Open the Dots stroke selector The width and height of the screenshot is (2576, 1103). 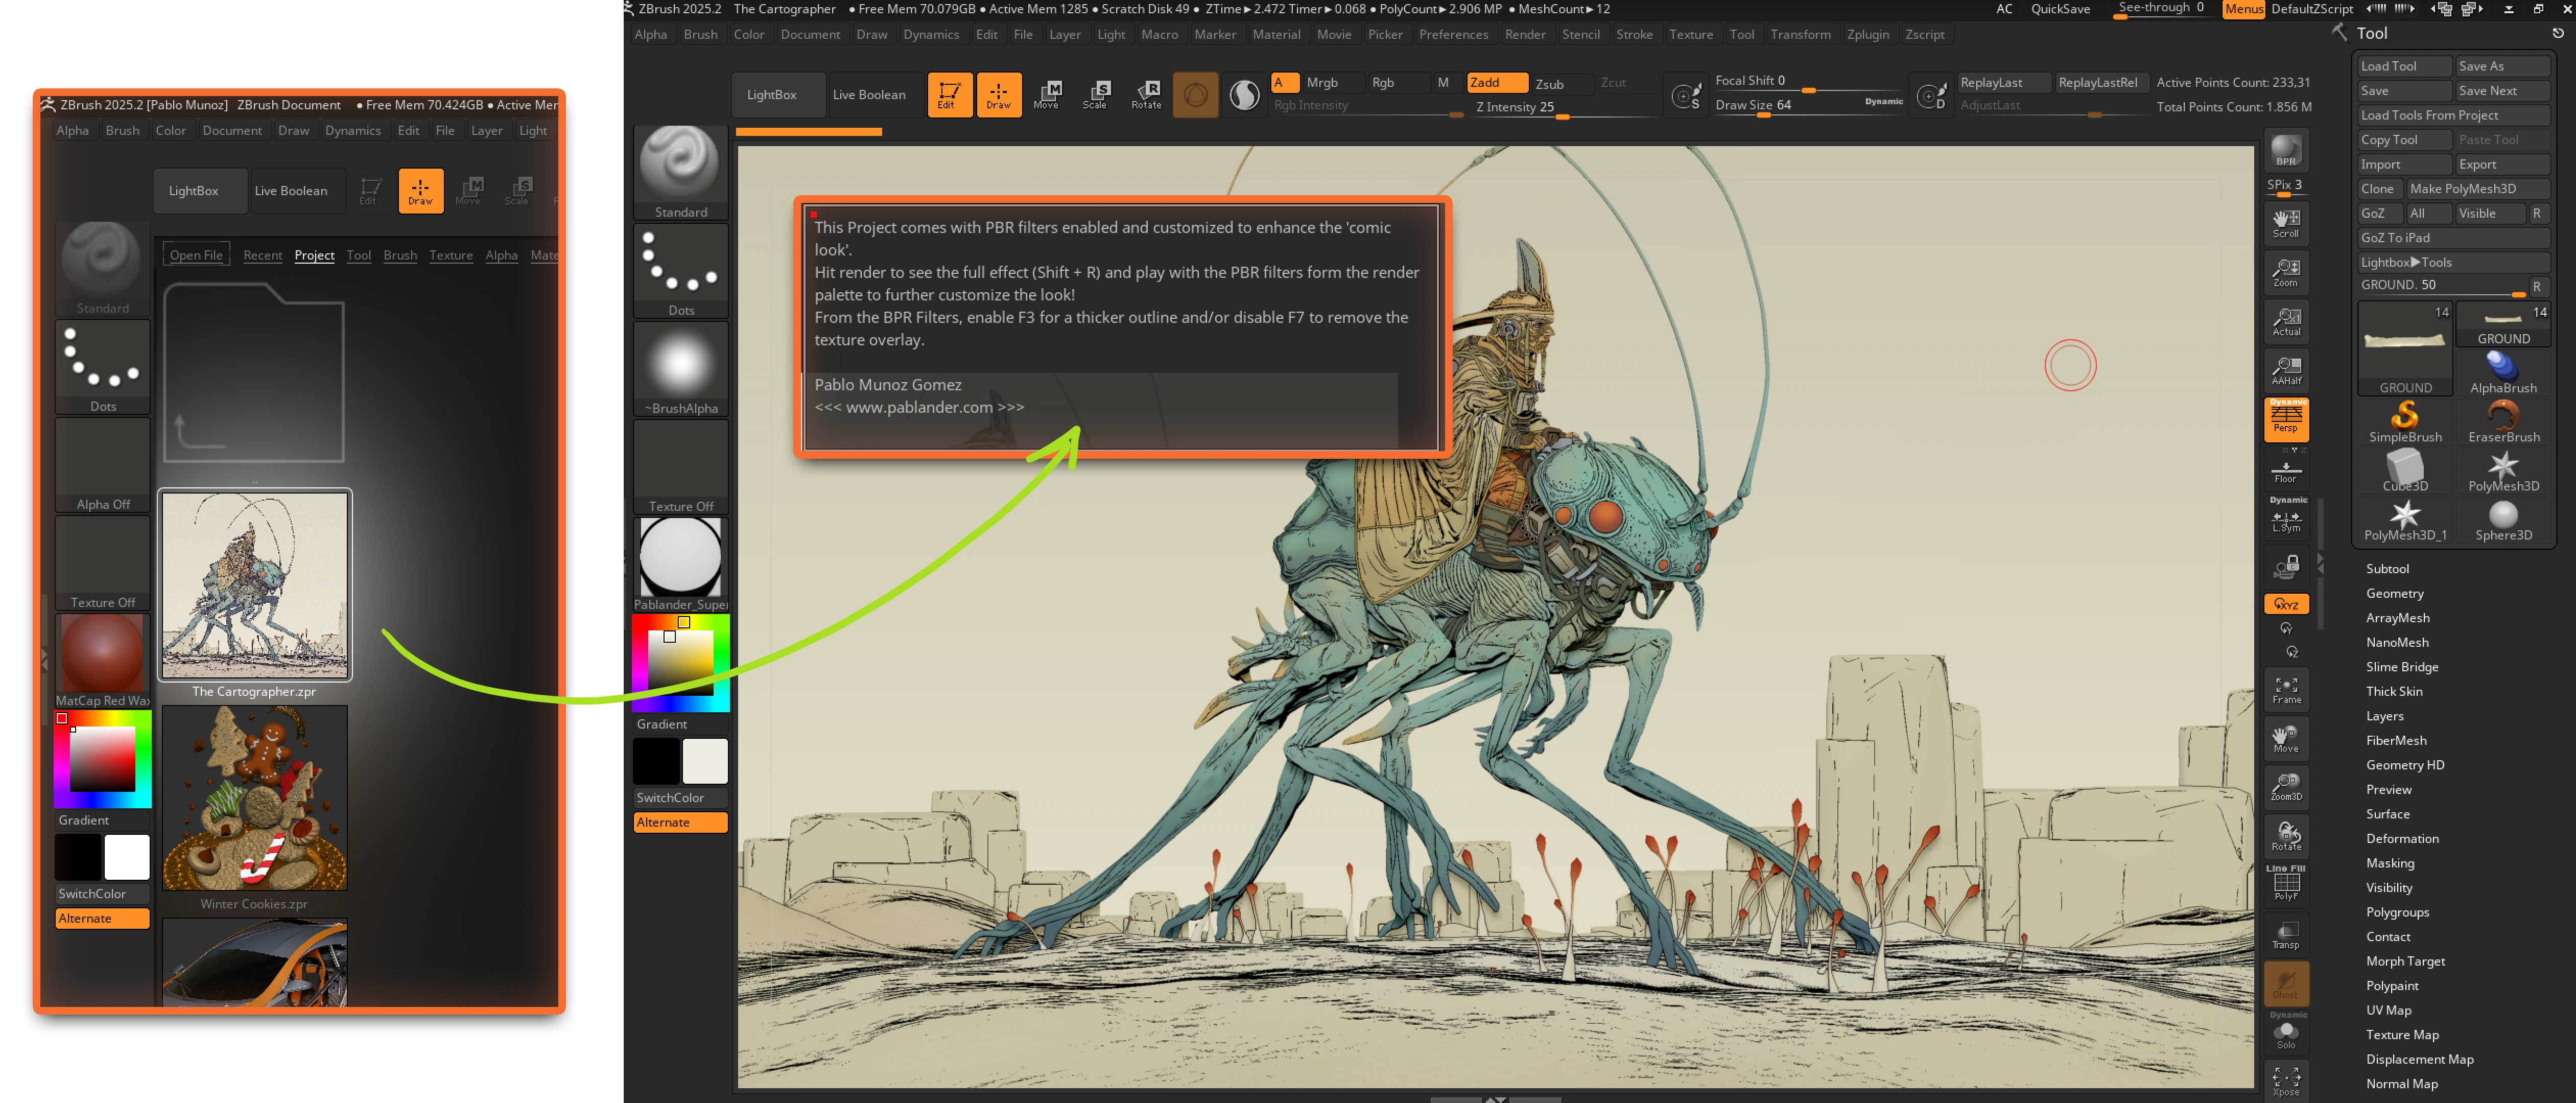pos(680,270)
